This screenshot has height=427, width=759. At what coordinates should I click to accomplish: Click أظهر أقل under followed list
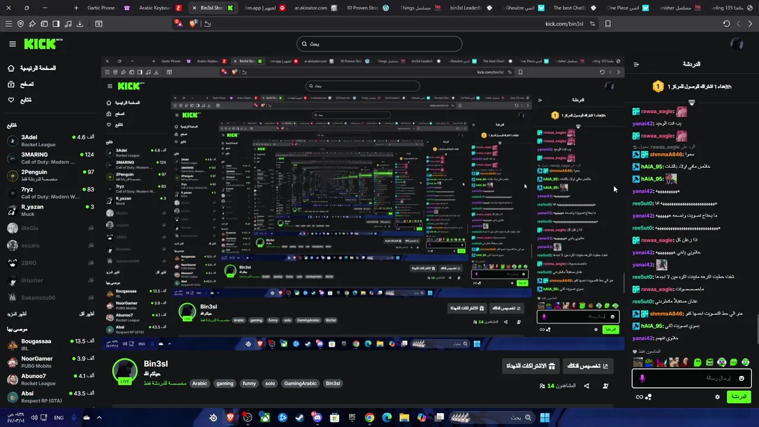[86, 314]
